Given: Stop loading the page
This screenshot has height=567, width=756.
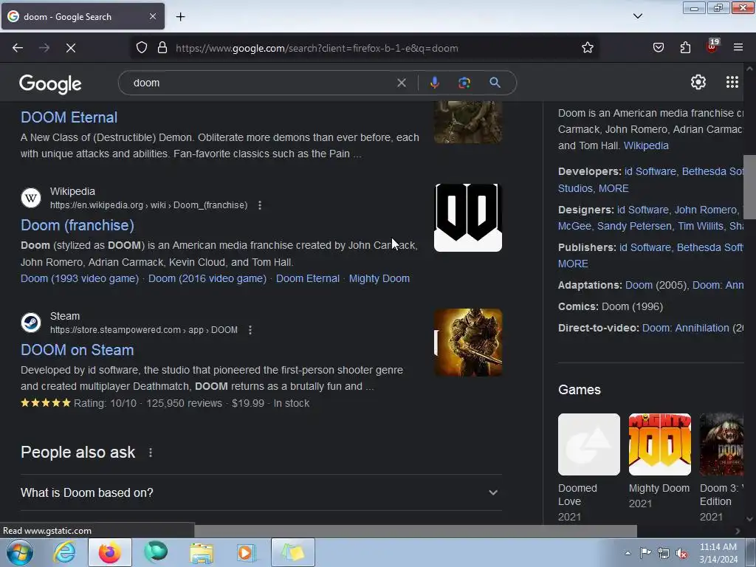Looking at the screenshot, I should click(x=70, y=48).
